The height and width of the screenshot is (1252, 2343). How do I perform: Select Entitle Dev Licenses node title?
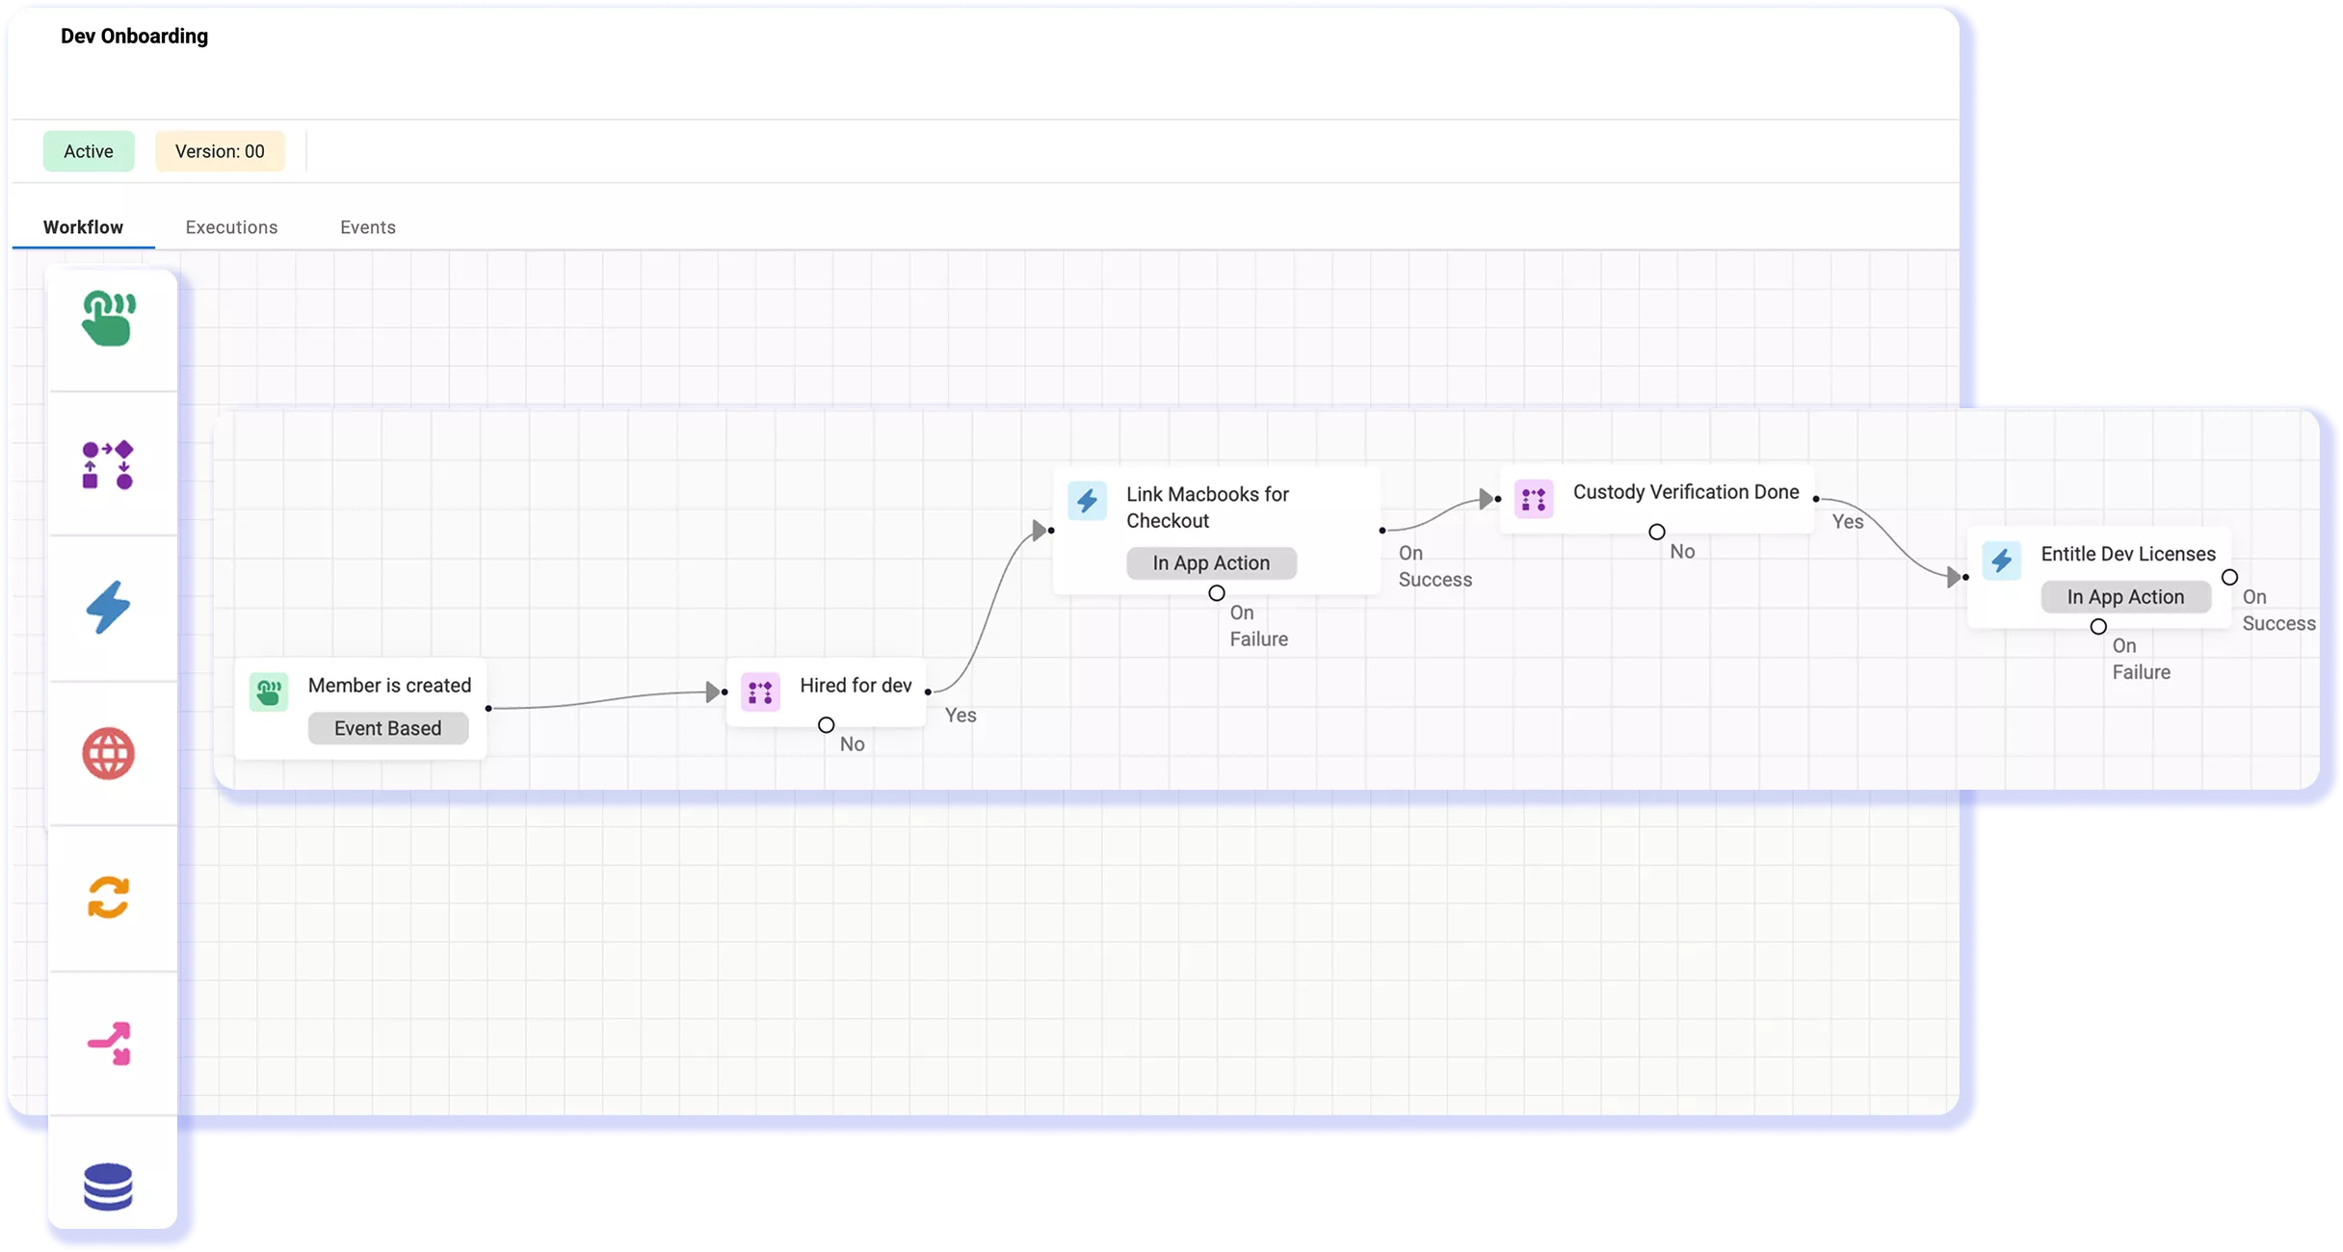click(x=2128, y=554)
